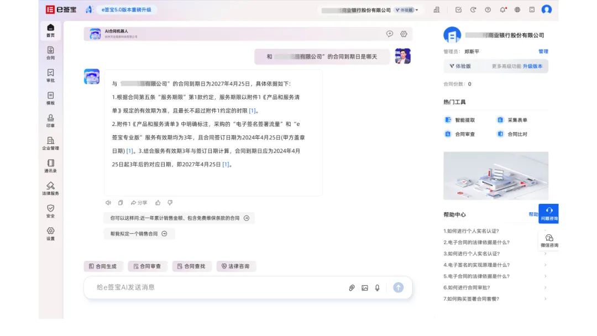Click the 升级版本 upgrade link
597x336 pixels.
click(x=532, y=66)
